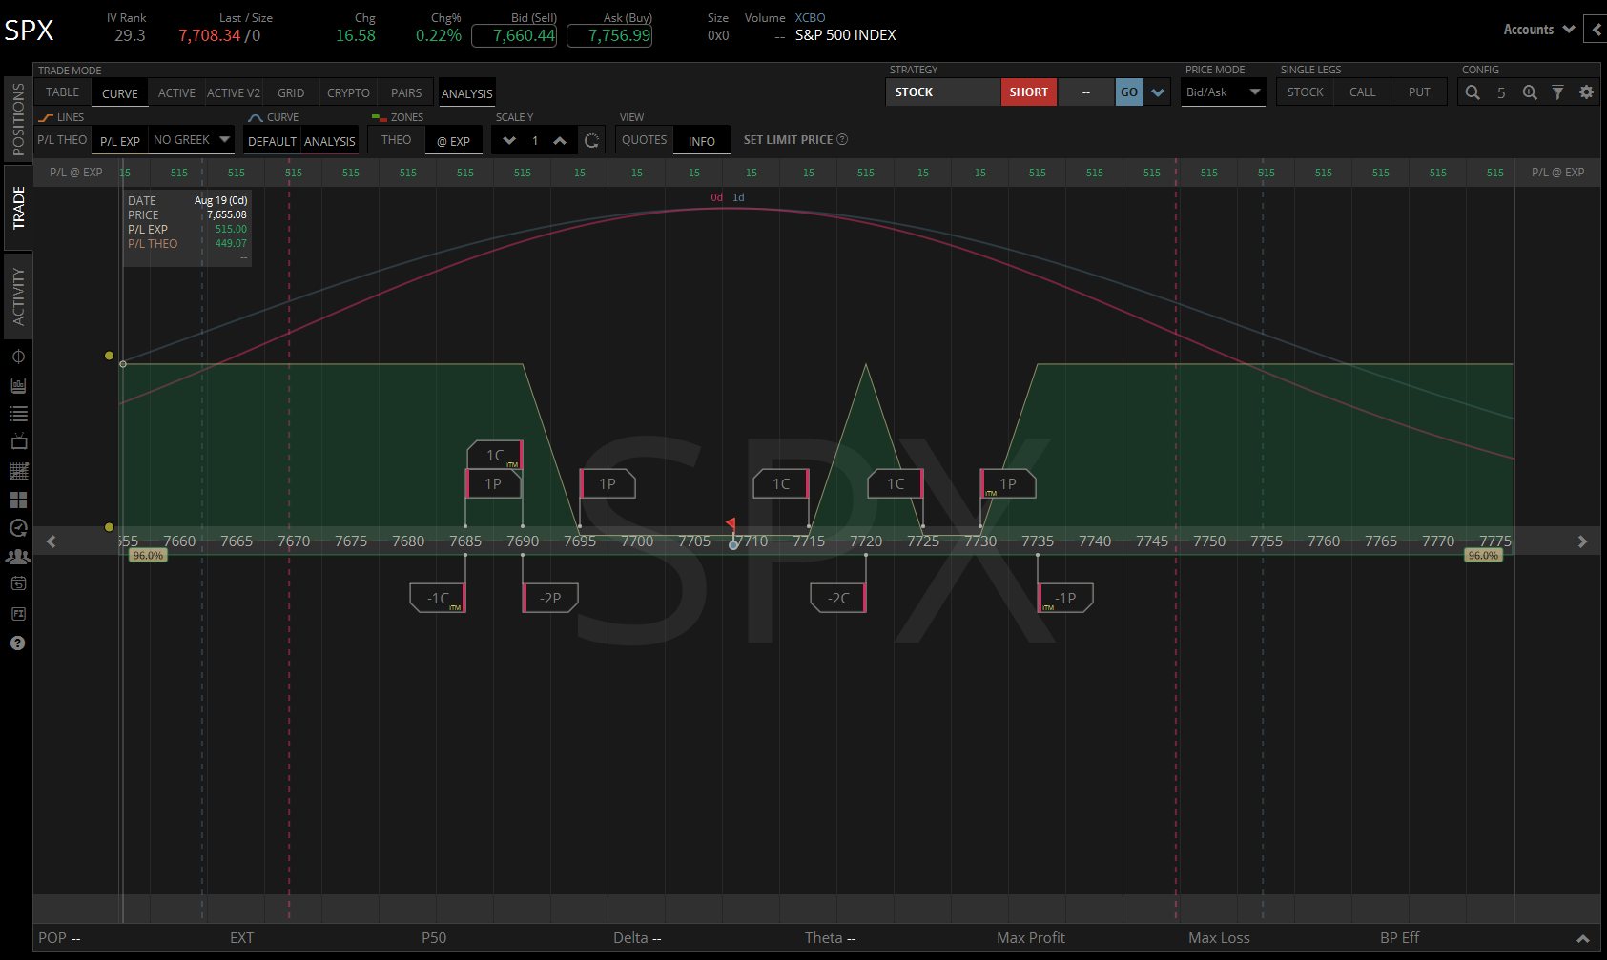Open the clock history icon in sidebar
Screen dimensions: 1607x960
coord(18,528)
